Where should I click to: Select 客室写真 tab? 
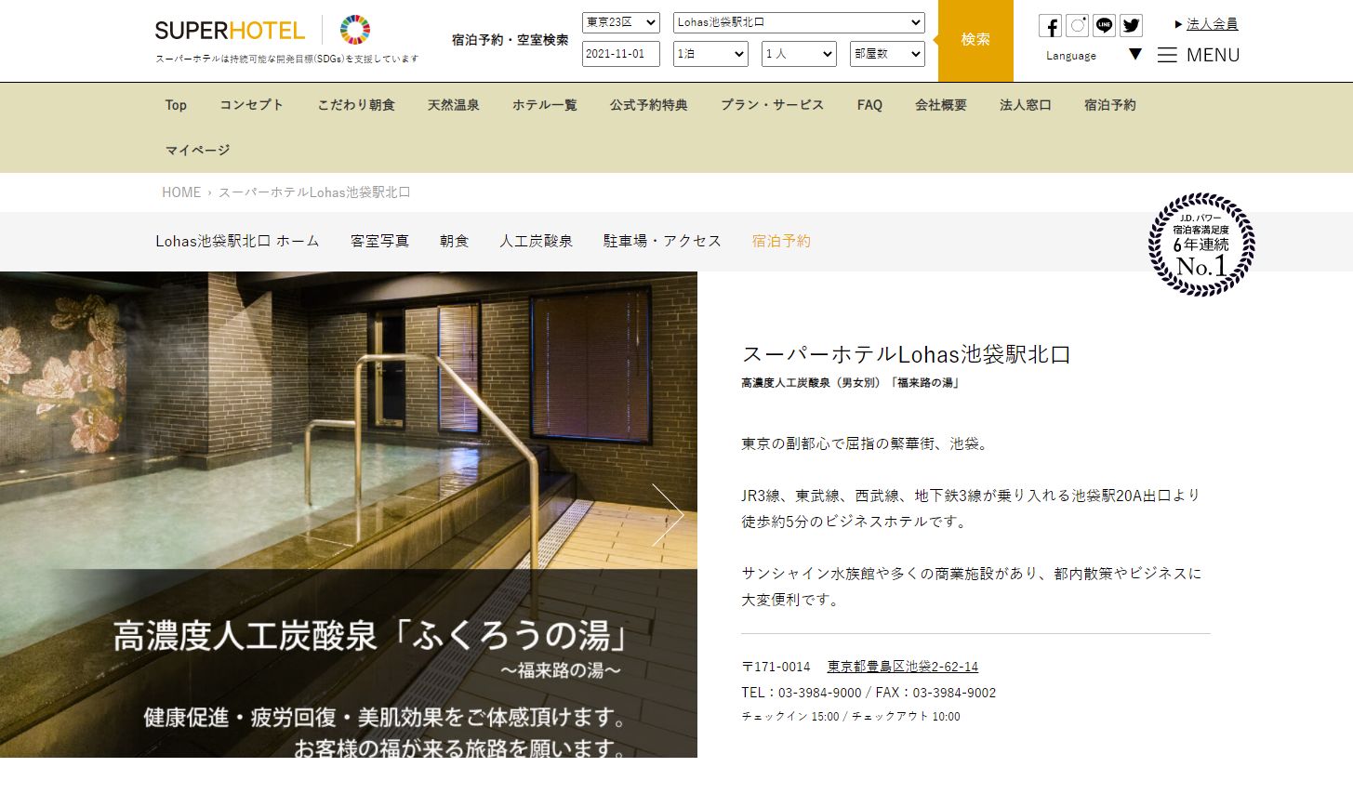coord(379,241)
